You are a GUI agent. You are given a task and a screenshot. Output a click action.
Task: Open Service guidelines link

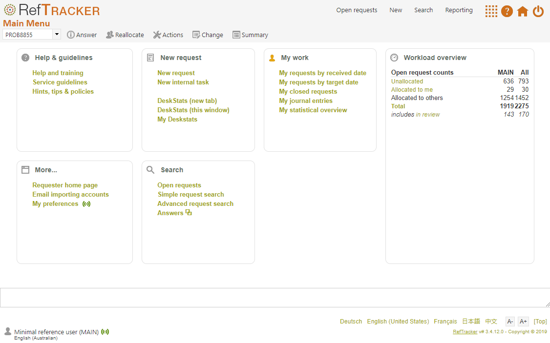[60, 82]
